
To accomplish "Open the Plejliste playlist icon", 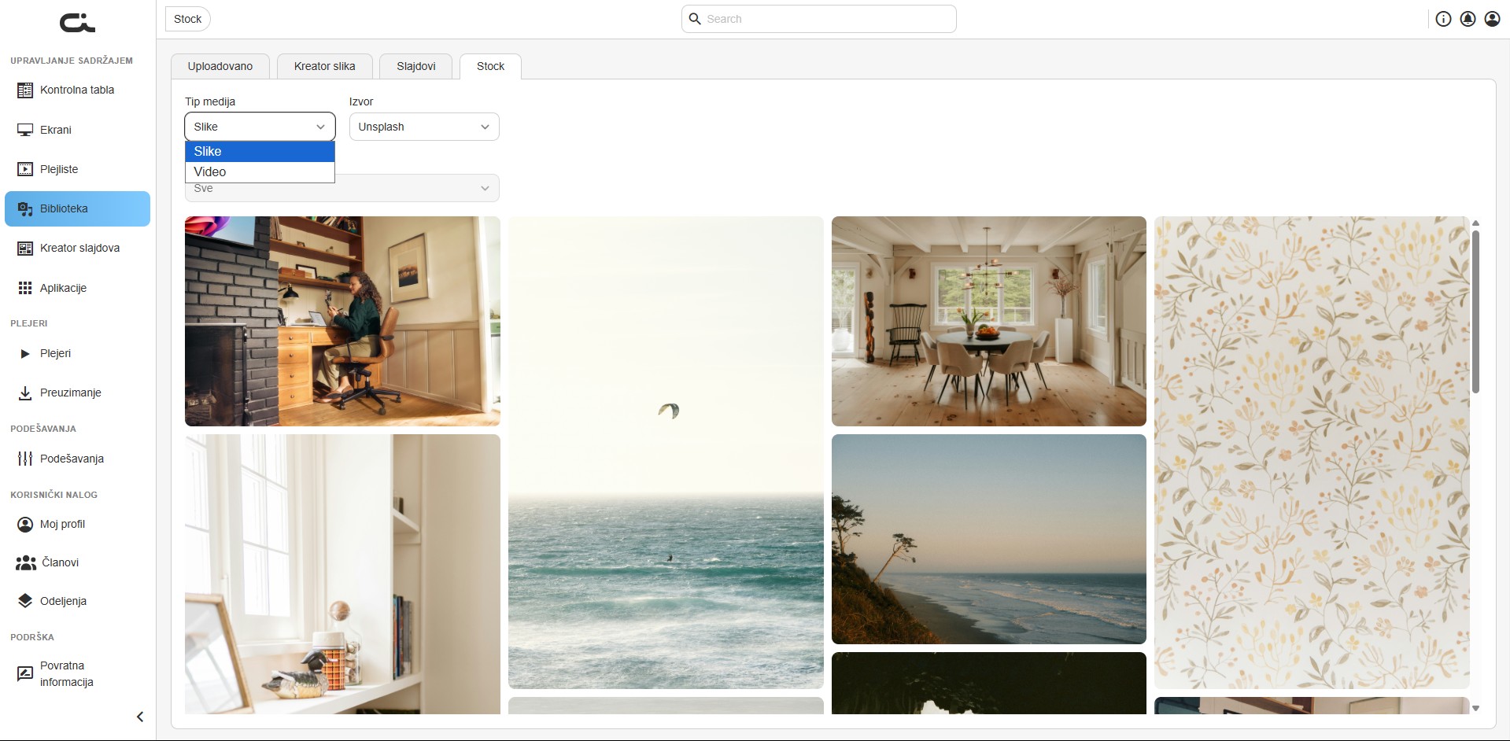I will pyautogui.click(x=25, y=169).
